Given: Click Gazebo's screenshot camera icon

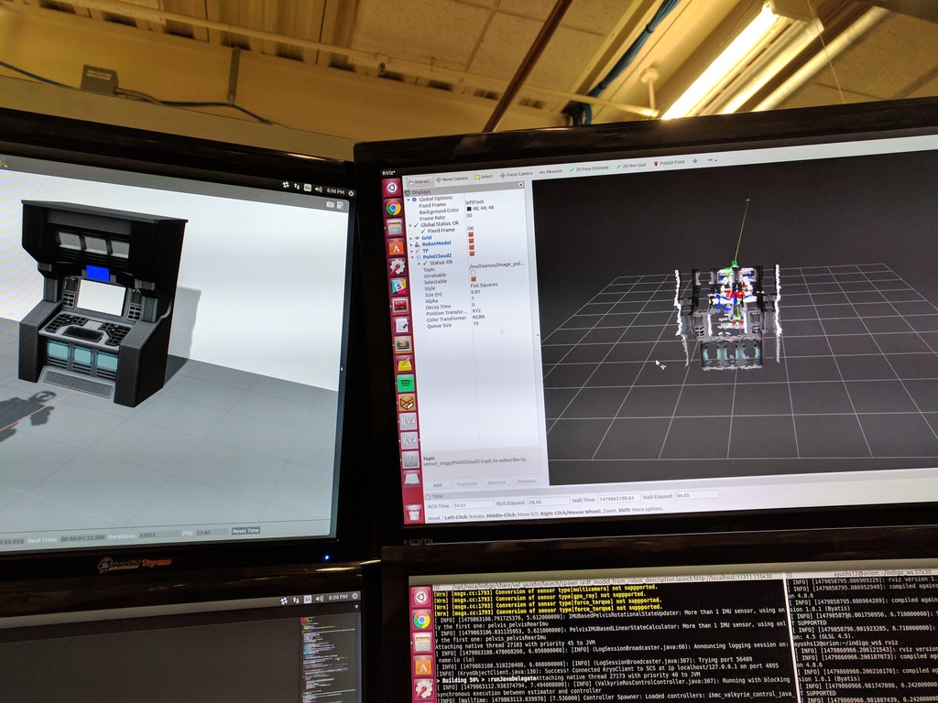Looking at the screenshot, I should click(330, 204).
